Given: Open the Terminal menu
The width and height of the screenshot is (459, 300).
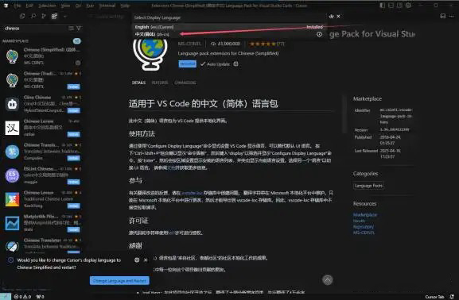Looking at the screenshot, I should coord(107,6).
